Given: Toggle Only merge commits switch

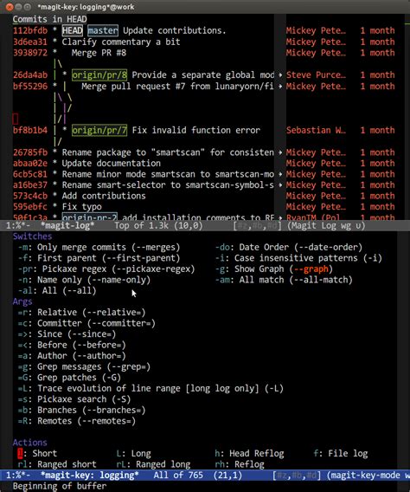Looking at the screenshot, I should tap(99, 248).
